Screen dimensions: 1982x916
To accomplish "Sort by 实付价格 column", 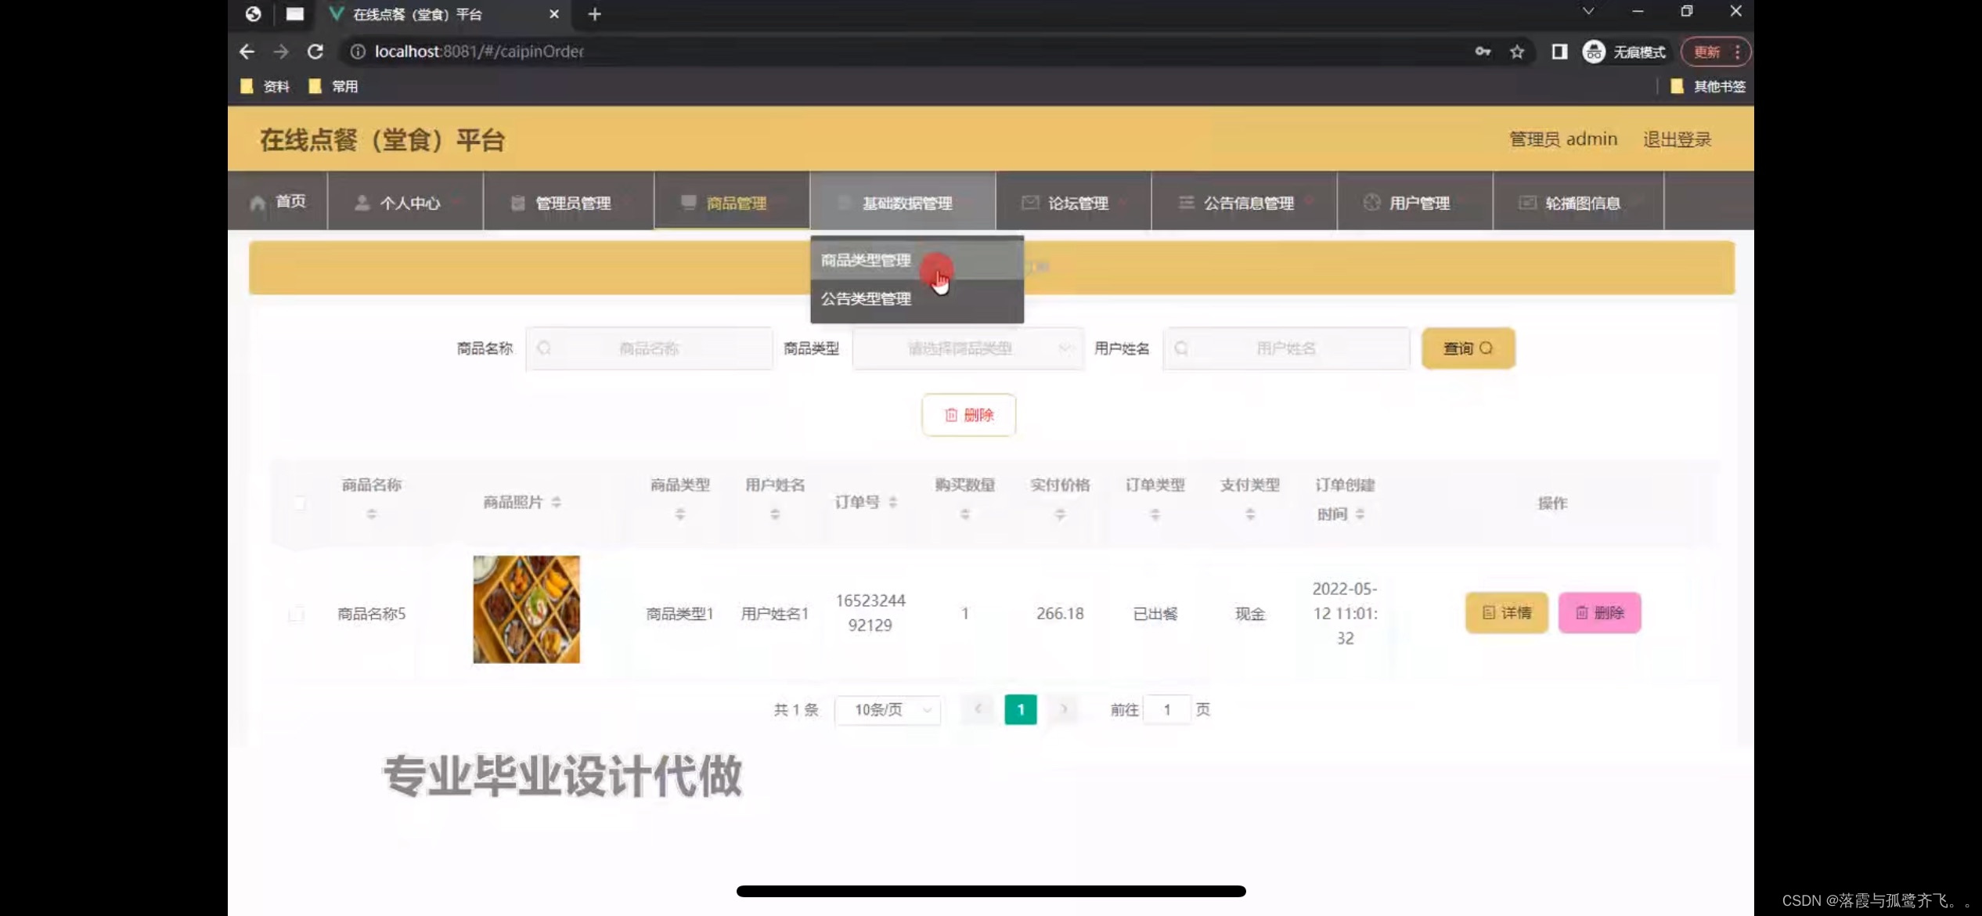I will [1060, 514].
